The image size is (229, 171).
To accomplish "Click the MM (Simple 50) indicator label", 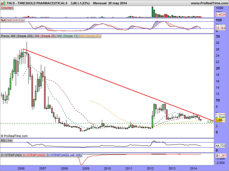I will click(x=90, y=36).
